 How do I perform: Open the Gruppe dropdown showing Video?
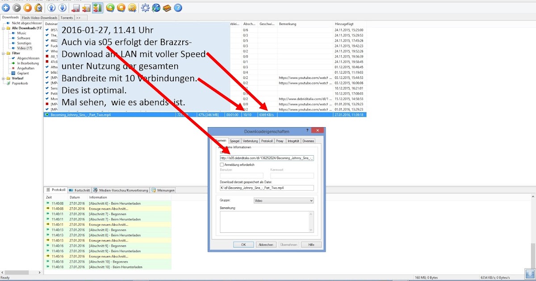284,201
